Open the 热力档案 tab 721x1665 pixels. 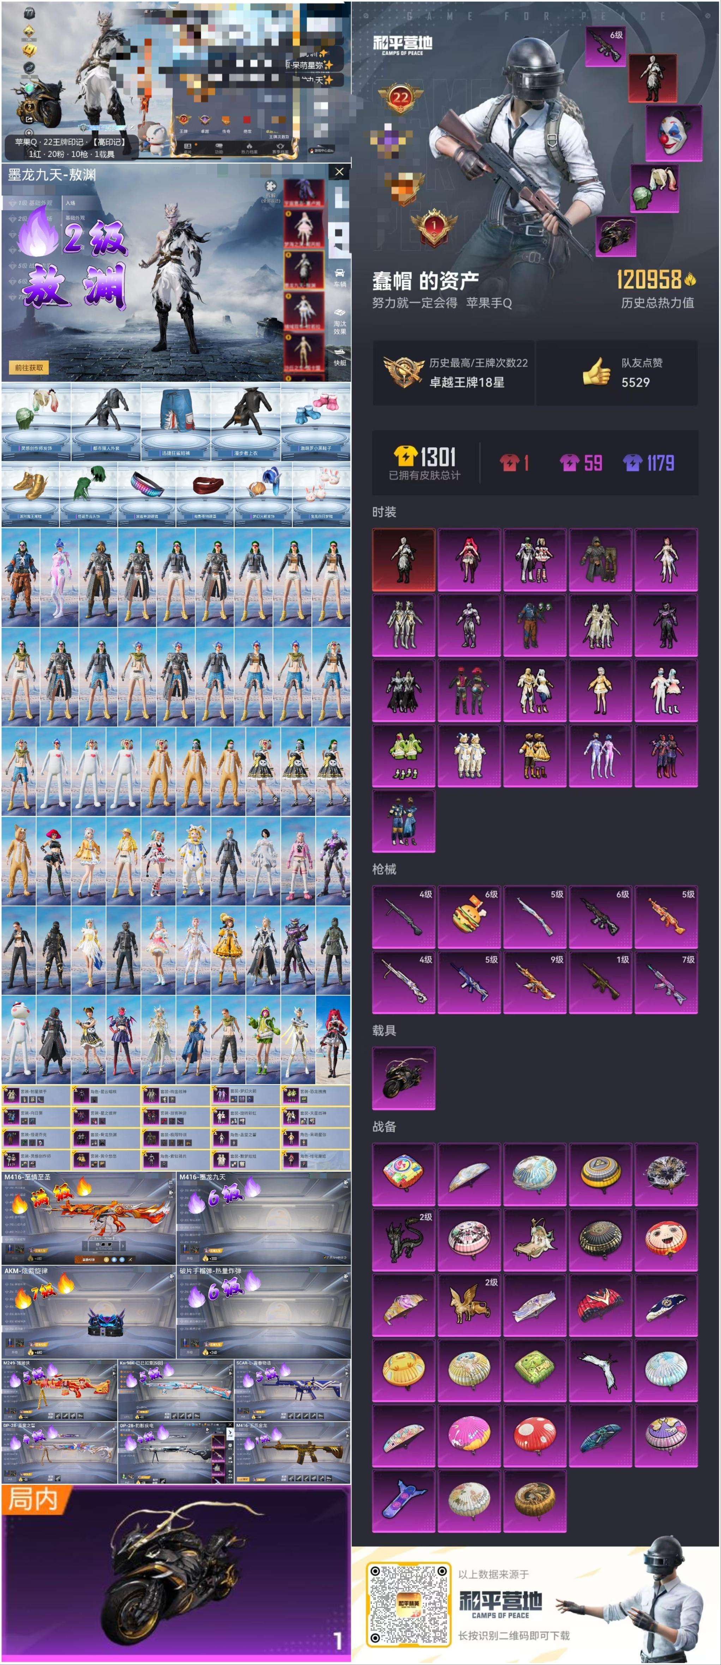pos(250,148)
